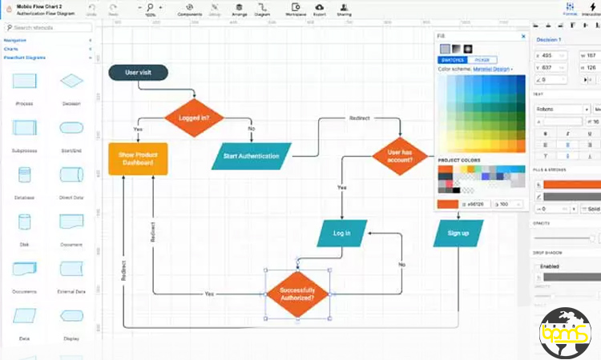Image resolution: width=601 pixels, height=360 pixels.
Task: Open the Material Design color scheme dropdown
Action: coord(493,69)
